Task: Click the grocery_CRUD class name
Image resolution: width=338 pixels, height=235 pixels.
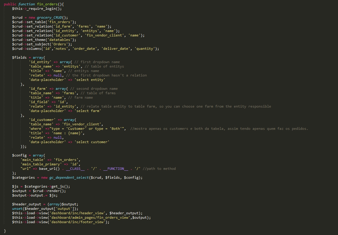Action: tap(49, 17)
